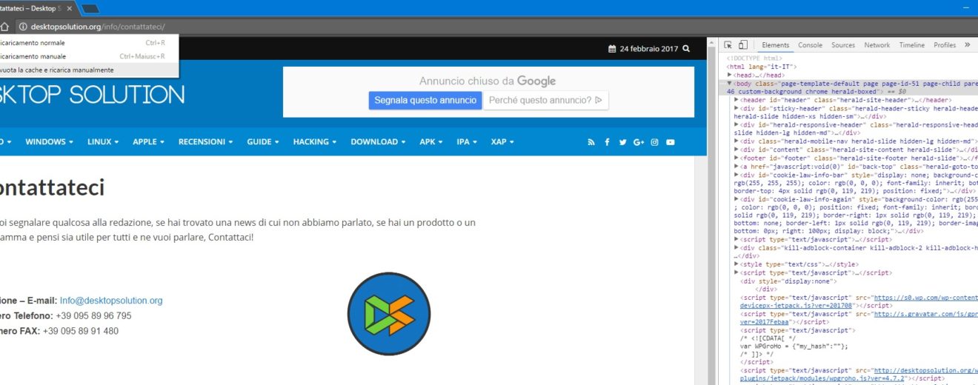
Task: Click the Facebook icon in nav bar
Action: pos(607,142)
